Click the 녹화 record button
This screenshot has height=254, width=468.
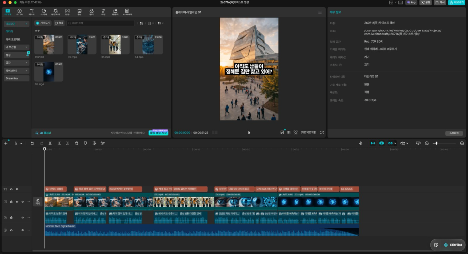[59, 23]
